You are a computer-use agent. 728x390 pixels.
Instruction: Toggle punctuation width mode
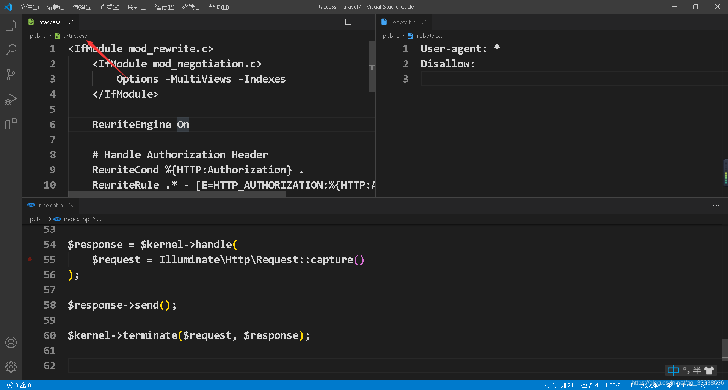[685, 370]
